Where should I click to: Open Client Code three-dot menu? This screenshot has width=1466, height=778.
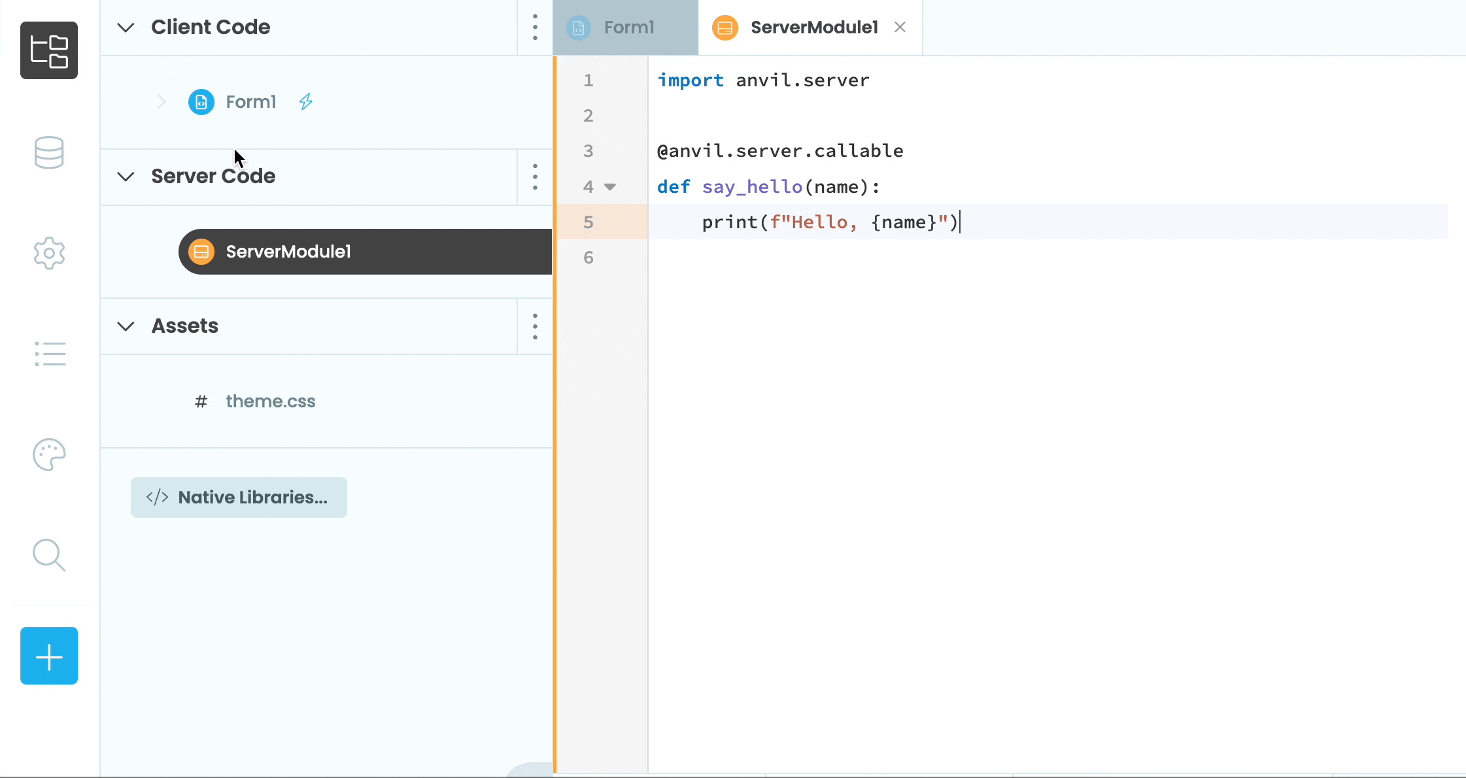[535, 27]
